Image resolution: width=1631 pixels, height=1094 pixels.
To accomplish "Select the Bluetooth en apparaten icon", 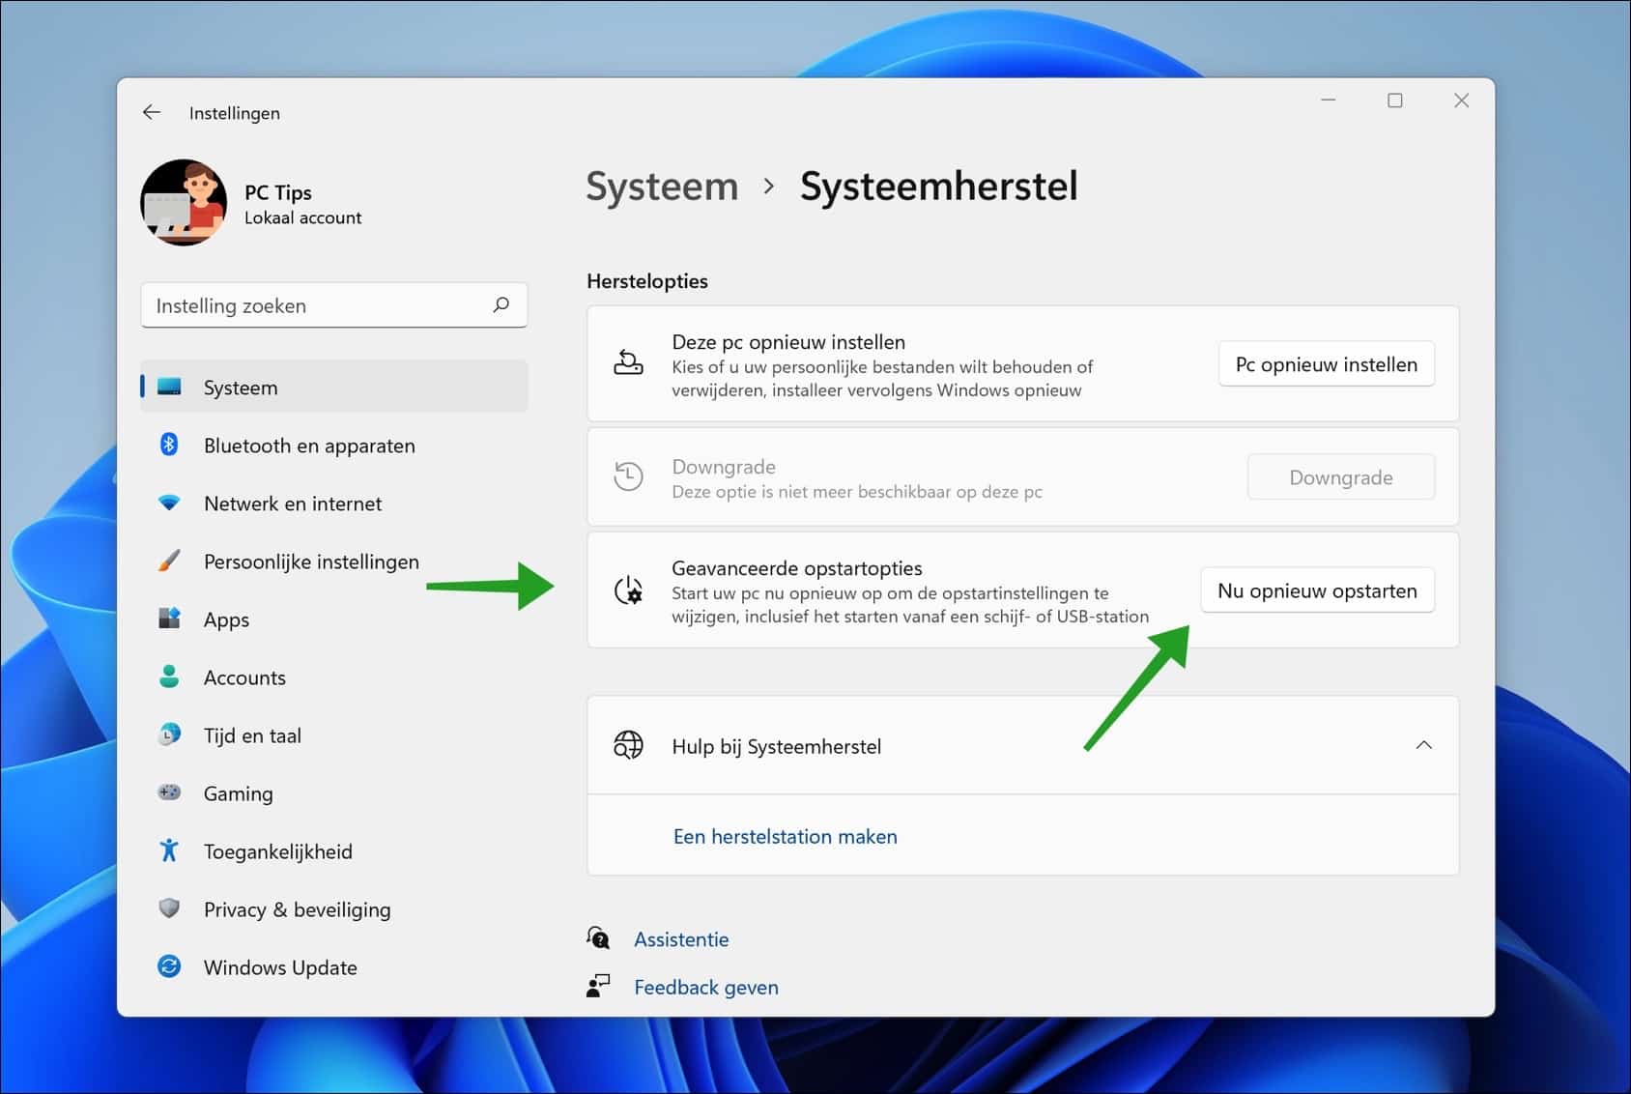I will pos(171,445).
